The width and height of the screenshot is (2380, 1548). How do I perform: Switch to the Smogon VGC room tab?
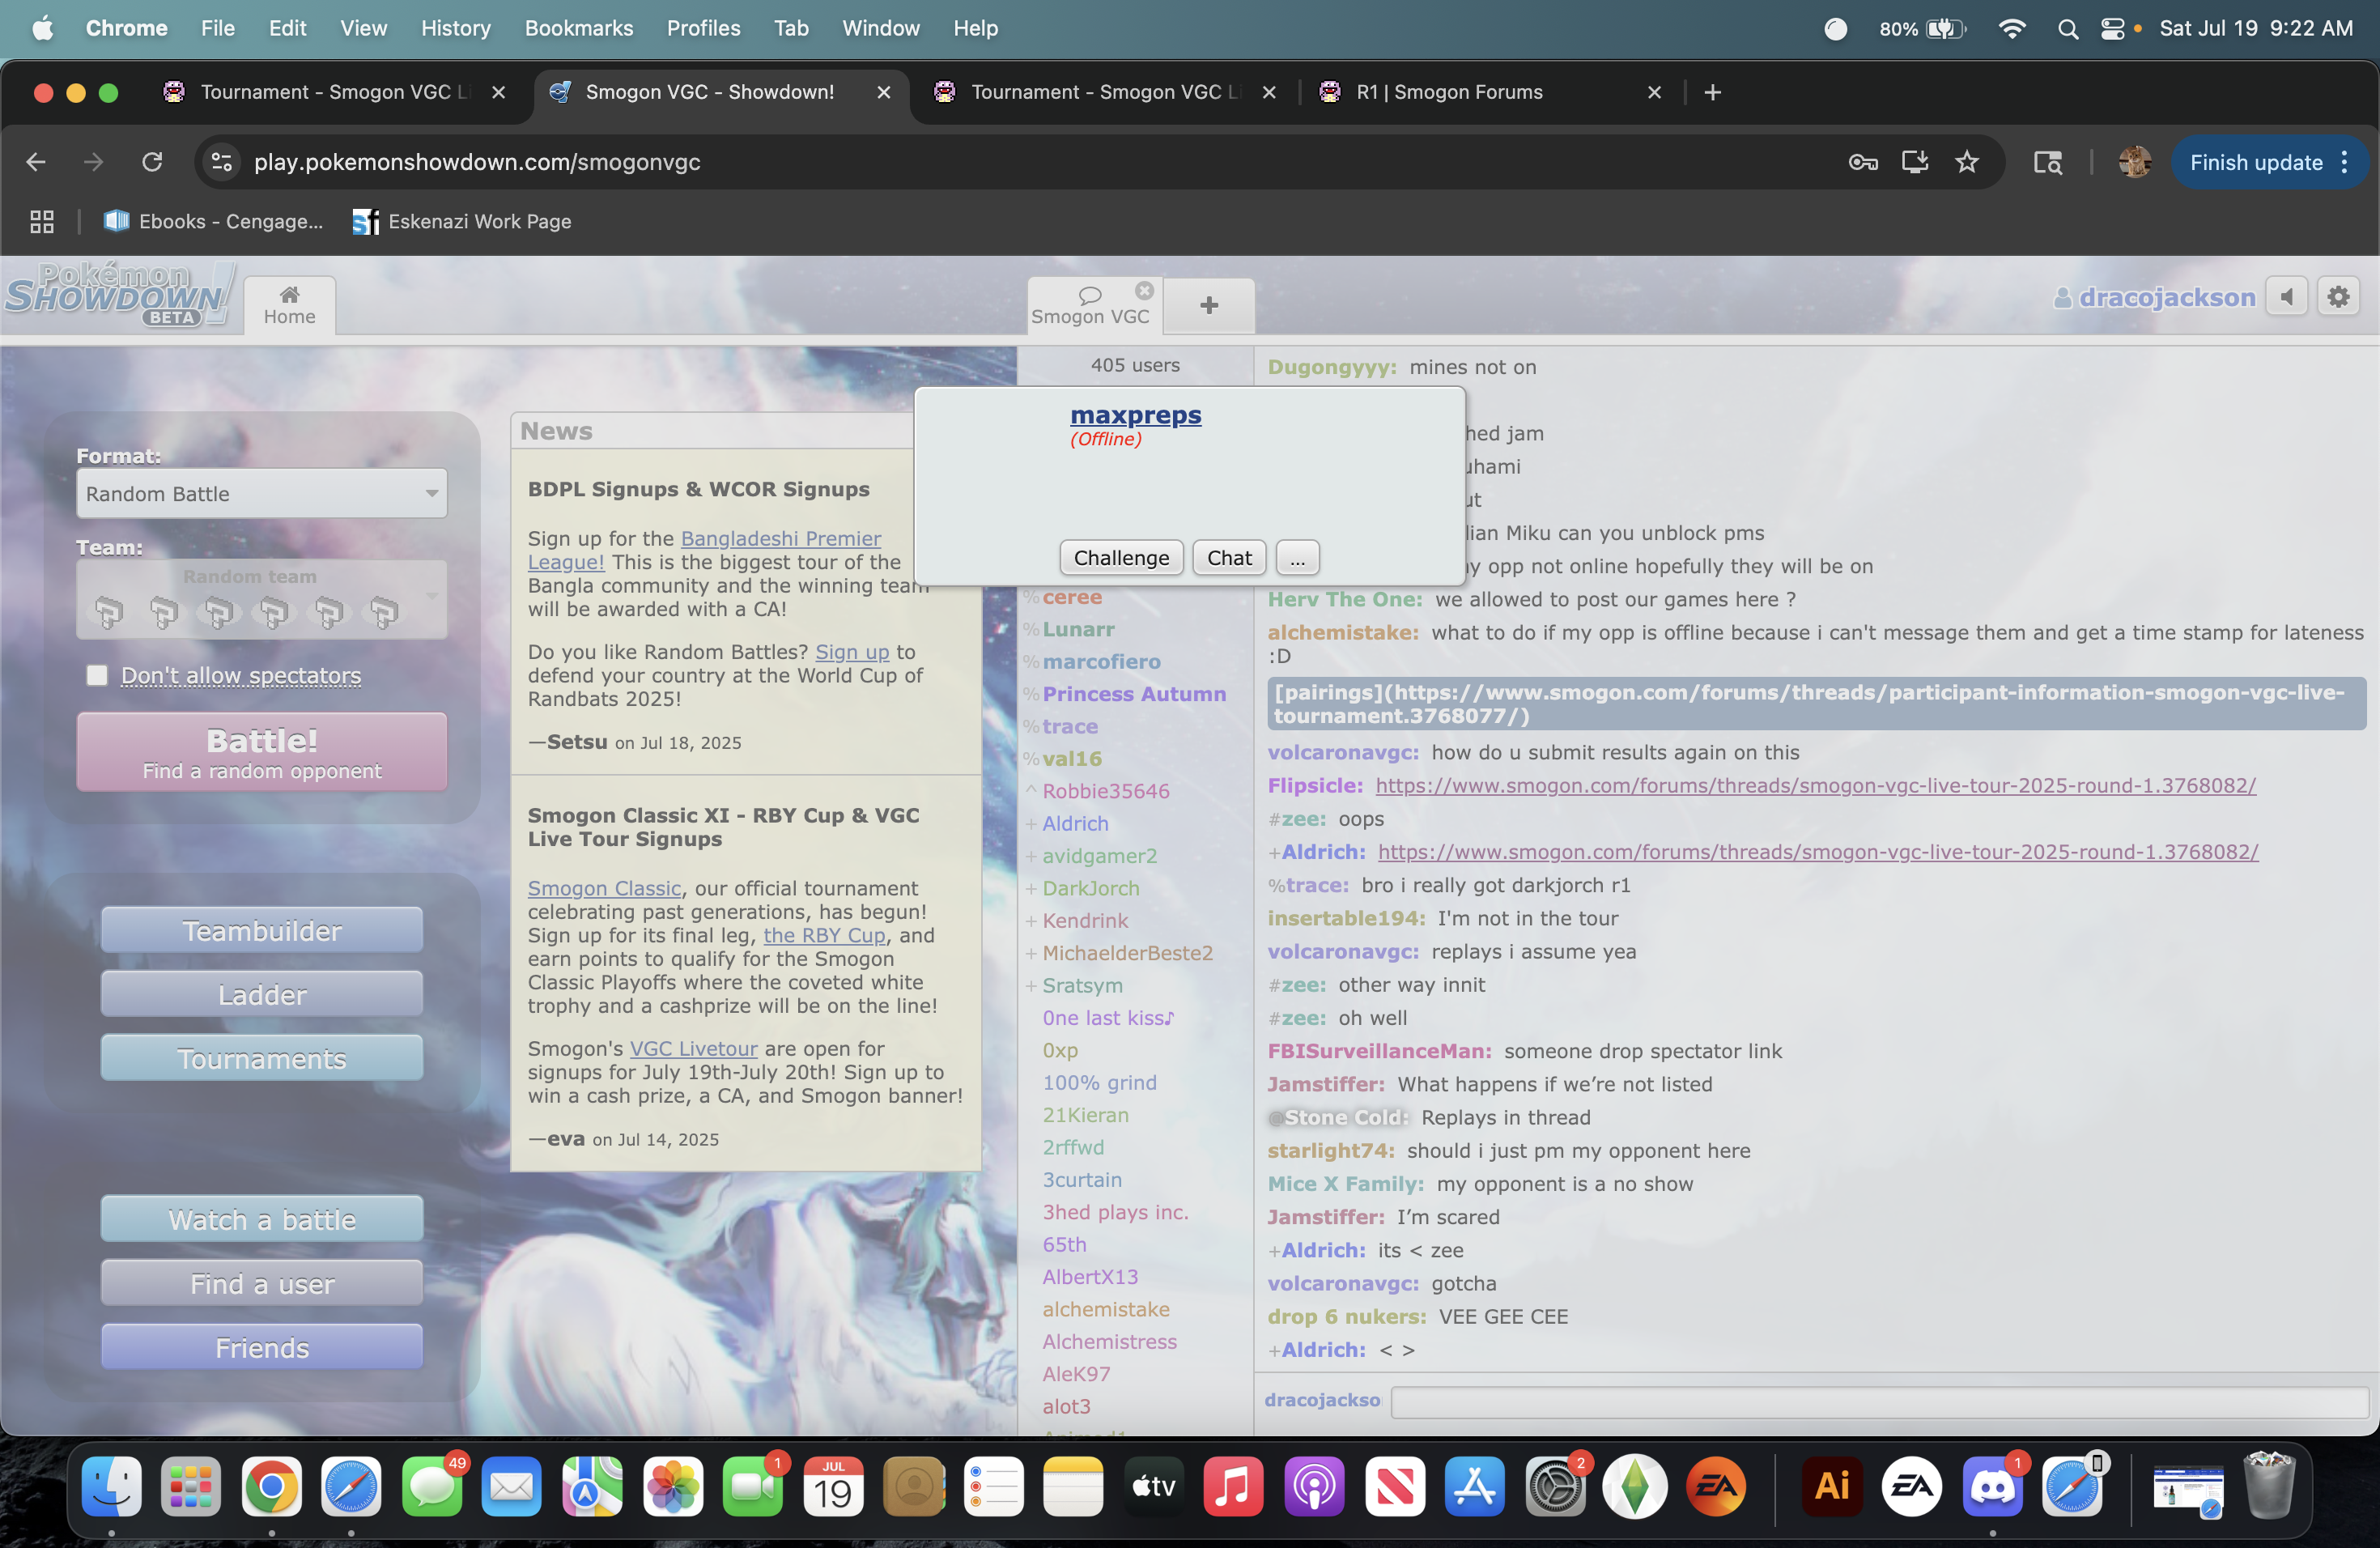click(1090, 305)
